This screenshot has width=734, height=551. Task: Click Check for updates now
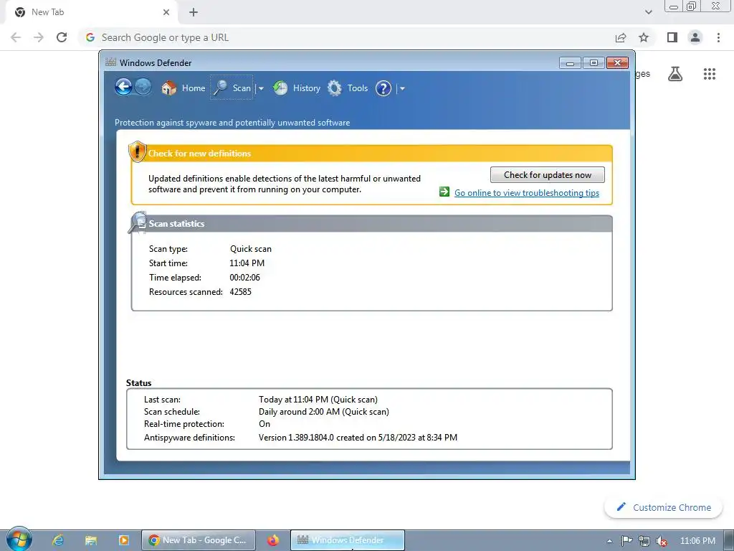[x=547, y=175]
